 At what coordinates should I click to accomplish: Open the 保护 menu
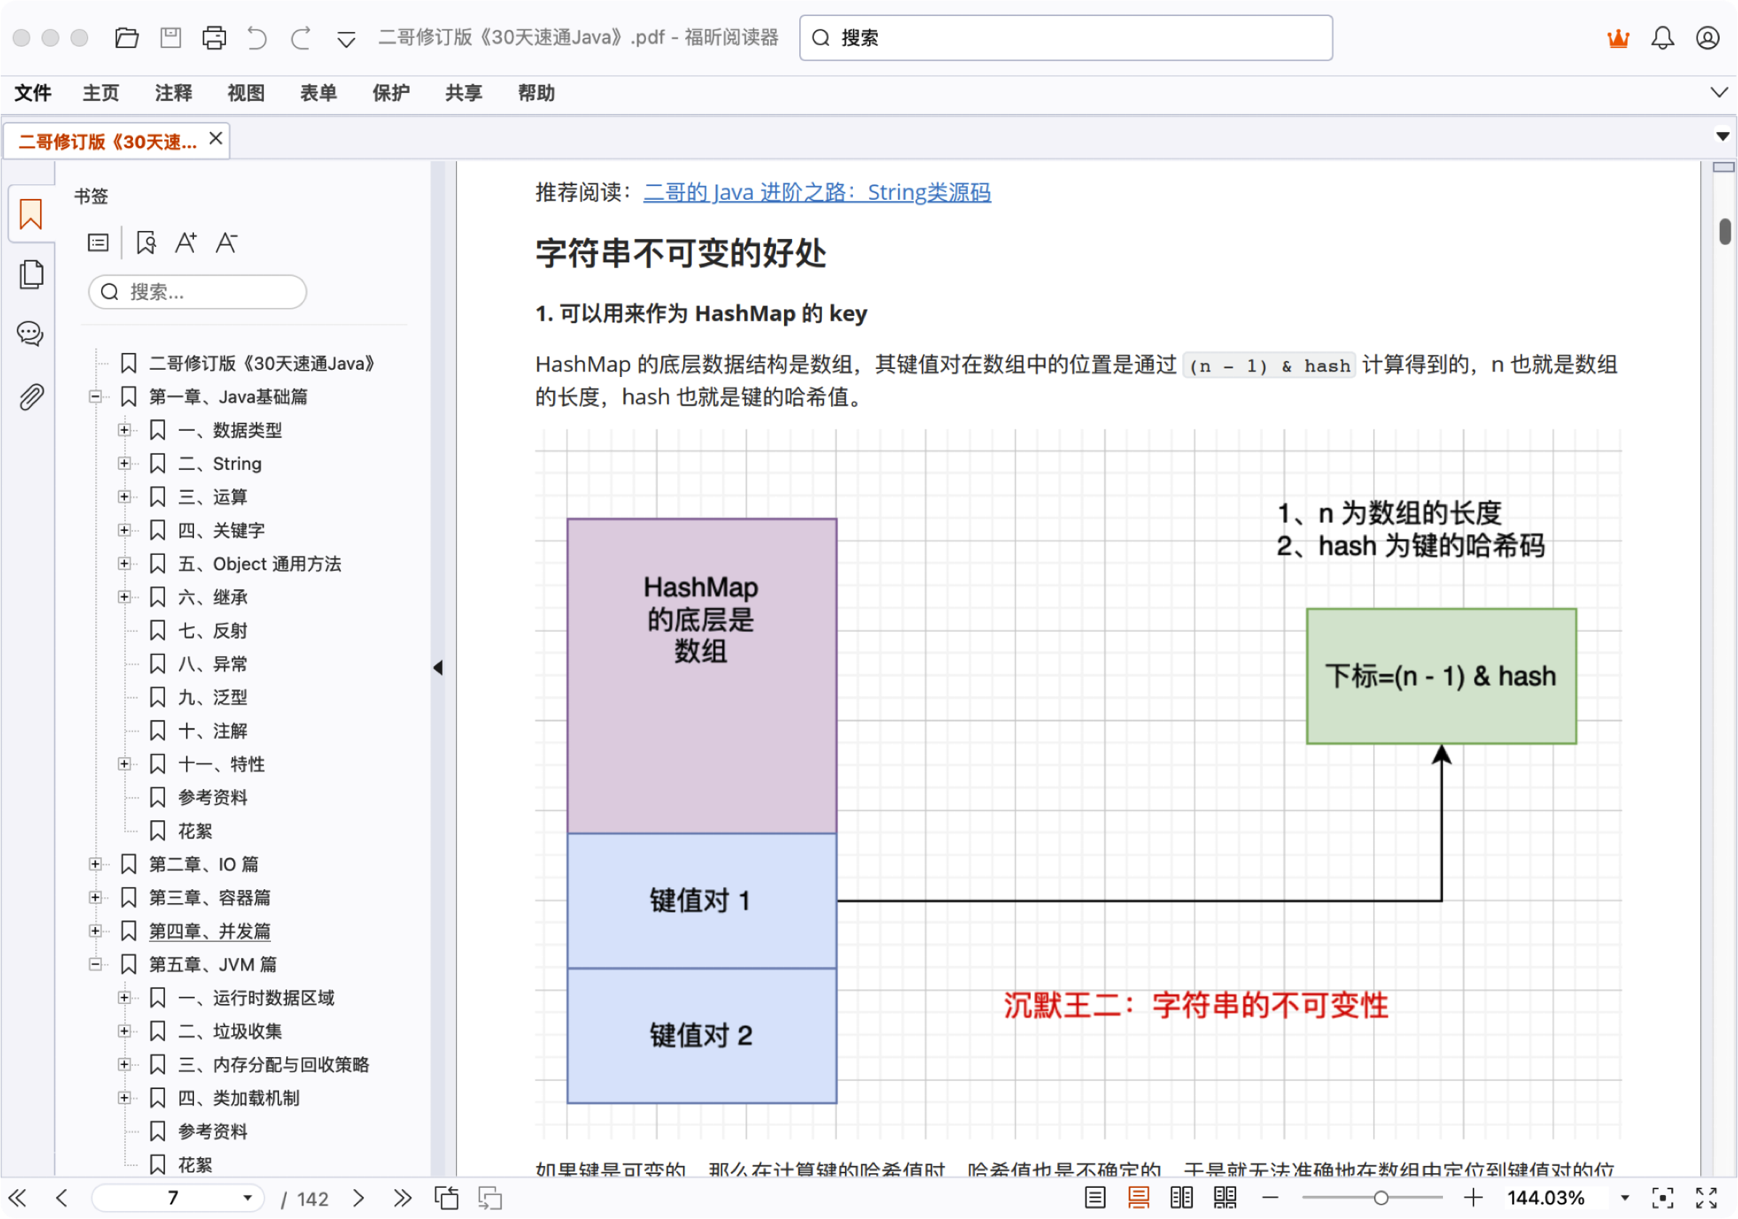click(x=391, y=93)
